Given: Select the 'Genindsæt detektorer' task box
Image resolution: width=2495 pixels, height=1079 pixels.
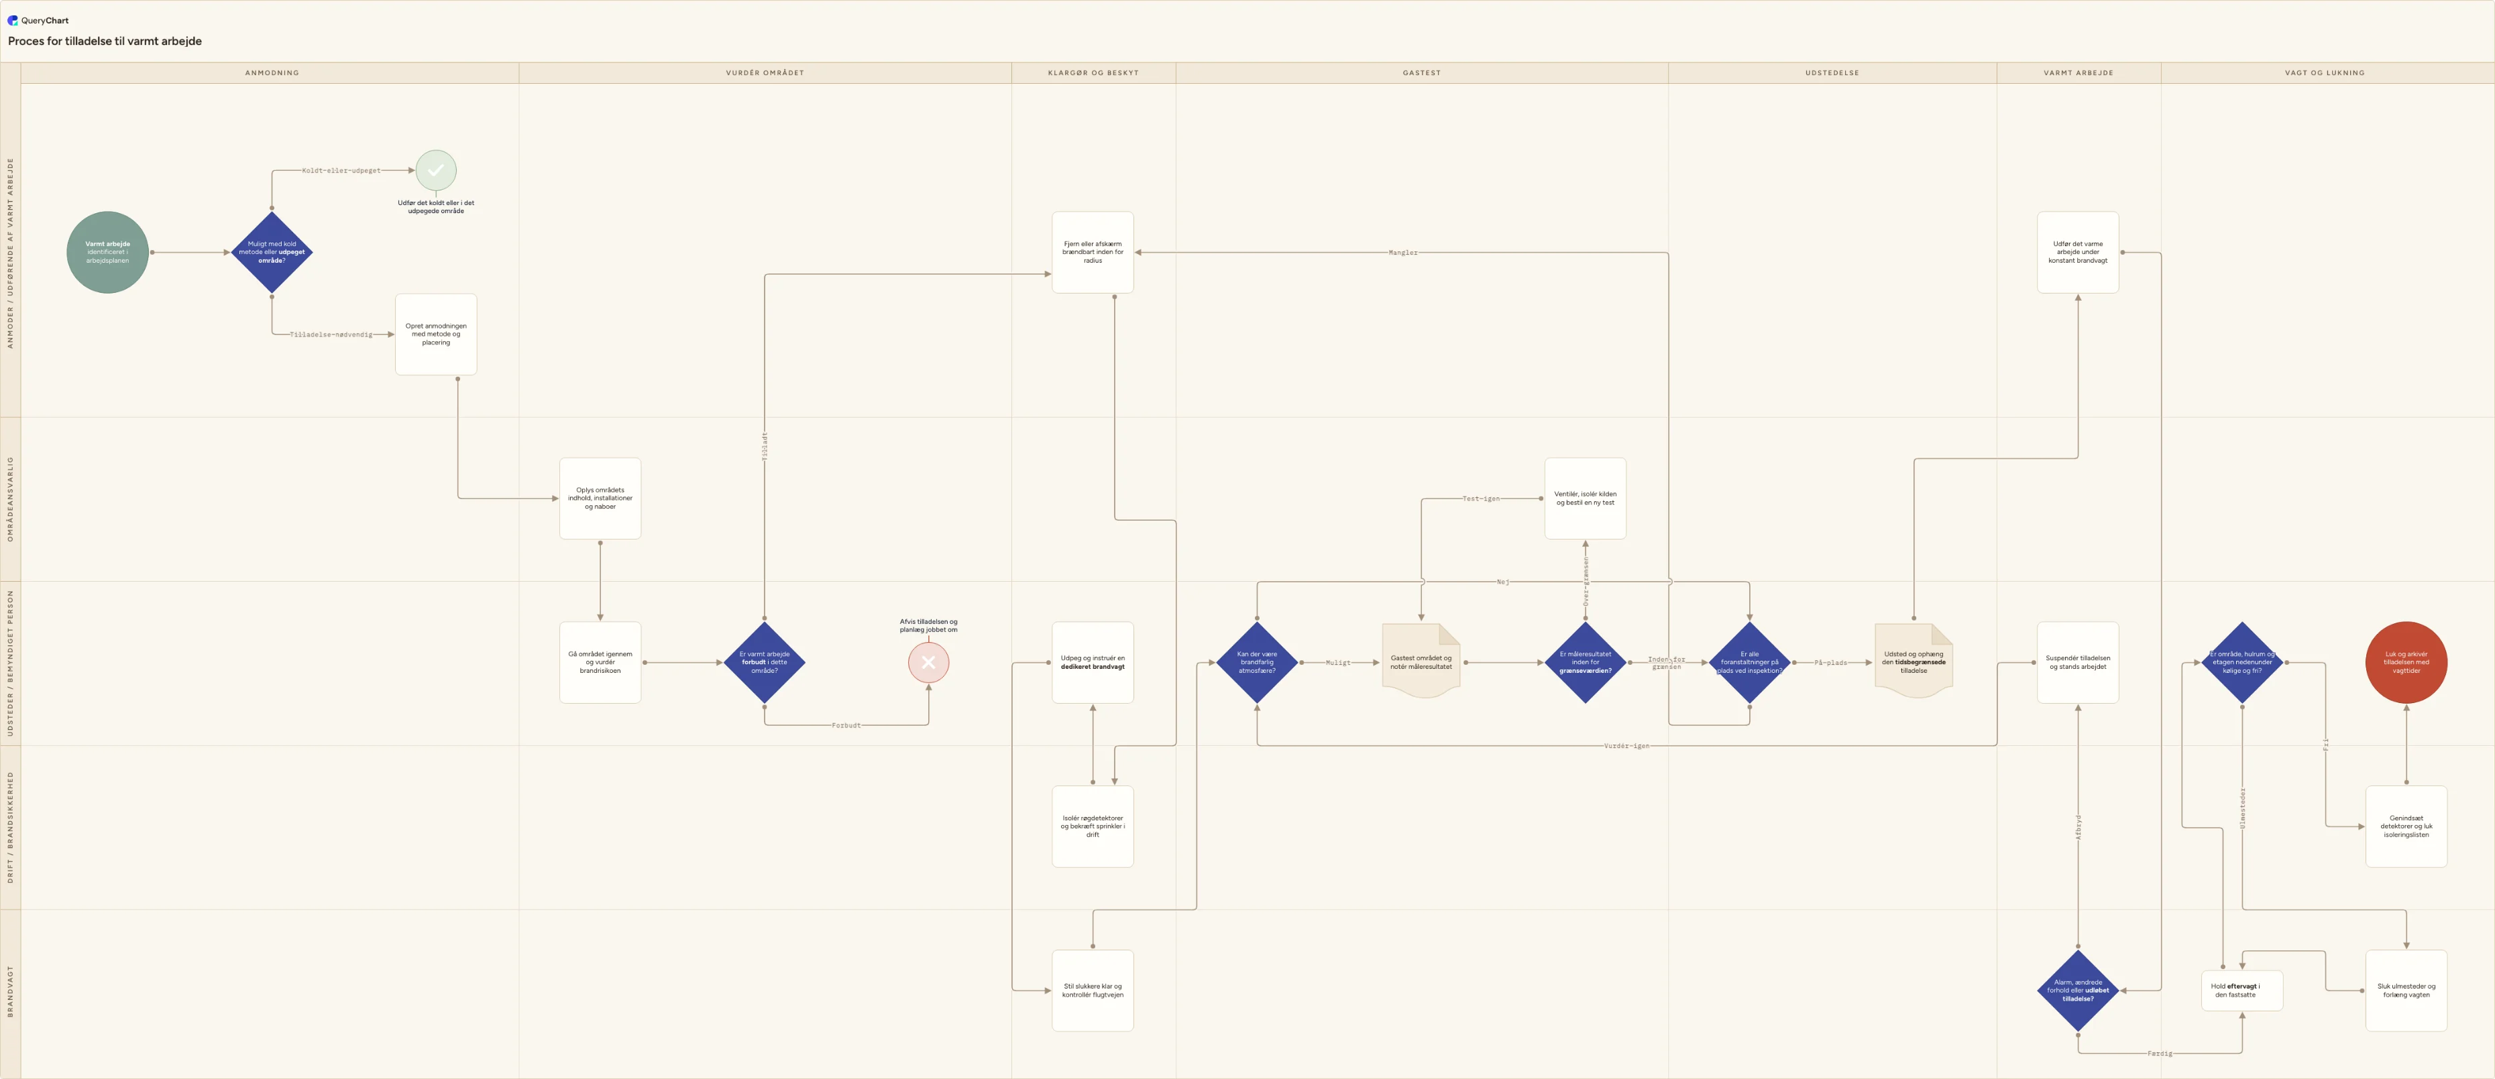Looking at the screenshot, I should pos(2406,826).
